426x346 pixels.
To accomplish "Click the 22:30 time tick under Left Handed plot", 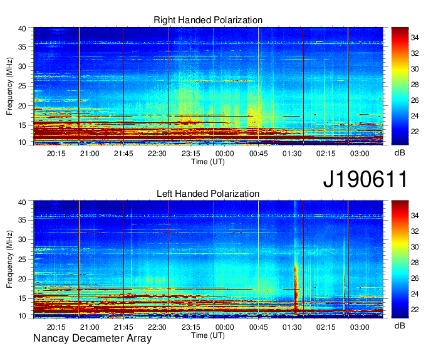I will tap(157, 327).
